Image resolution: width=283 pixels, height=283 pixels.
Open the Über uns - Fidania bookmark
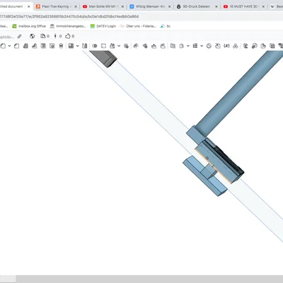coord(138,26)
